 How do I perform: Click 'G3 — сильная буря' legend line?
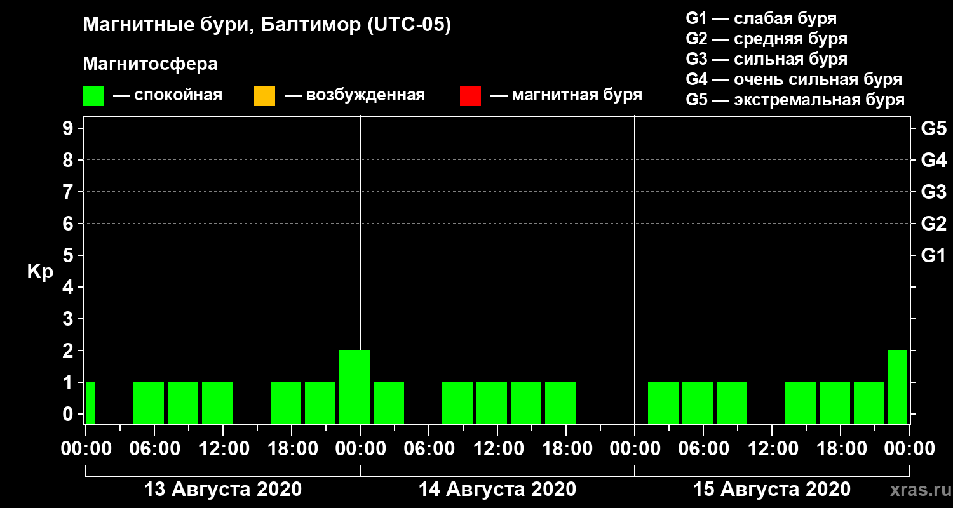pyautogui.click(x=767, y=59)
